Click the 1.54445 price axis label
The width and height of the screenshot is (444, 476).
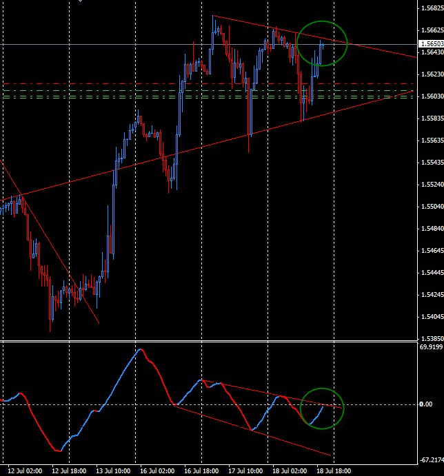tap(432, 273)
